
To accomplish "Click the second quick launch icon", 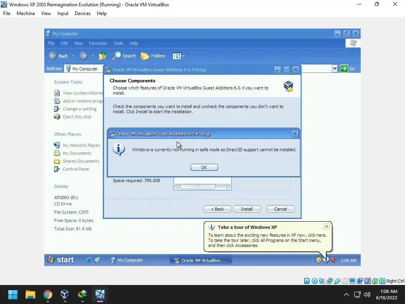I will click(98, 260).
